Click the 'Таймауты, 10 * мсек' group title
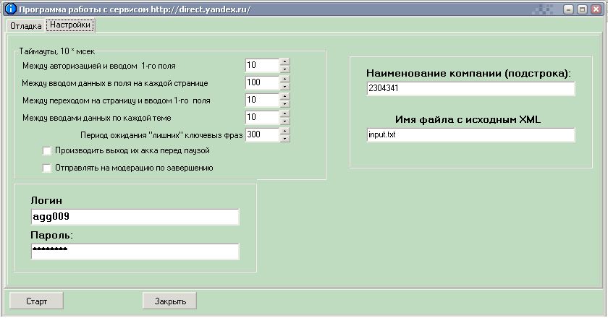 (x=57, y=51)
